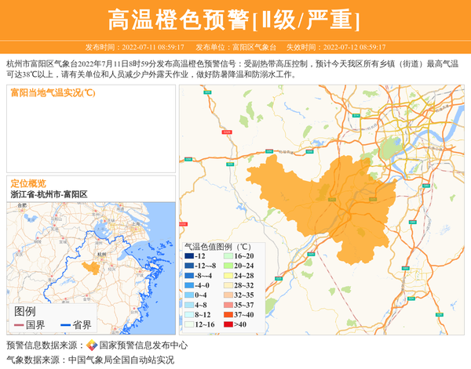The width and height of the screenshot is (471, 369).
Task: Click the small orange Fuyang marker on overview map
Action: click(93, 267)
